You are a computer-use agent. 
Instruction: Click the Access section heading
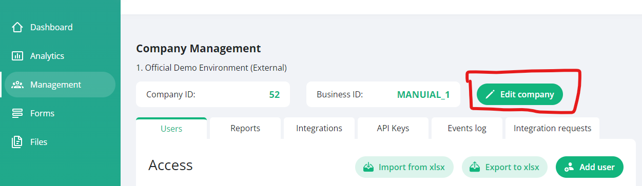click(x=170, y=165)
